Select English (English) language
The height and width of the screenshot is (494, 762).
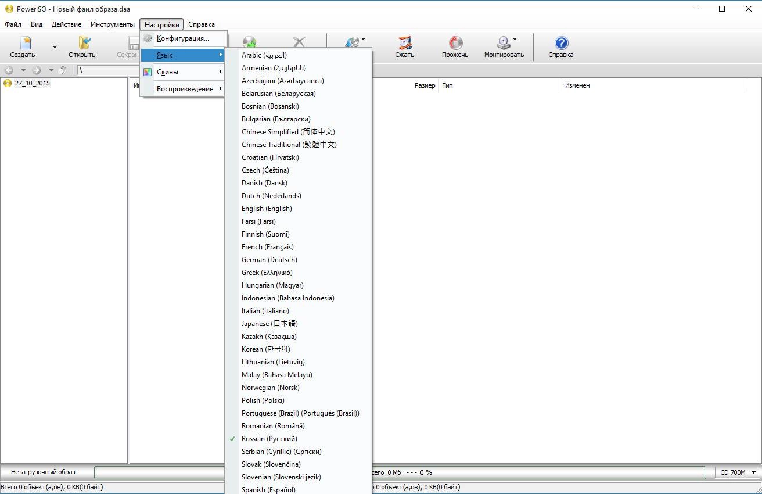298,209
